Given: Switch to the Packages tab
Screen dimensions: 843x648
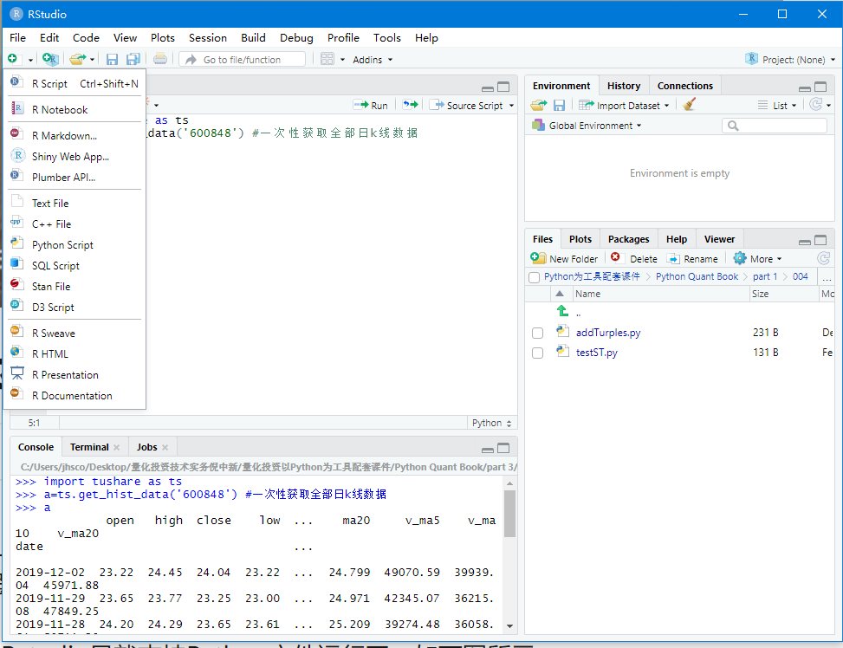Looking at the screenshot, I should click(x=628, y=239).
